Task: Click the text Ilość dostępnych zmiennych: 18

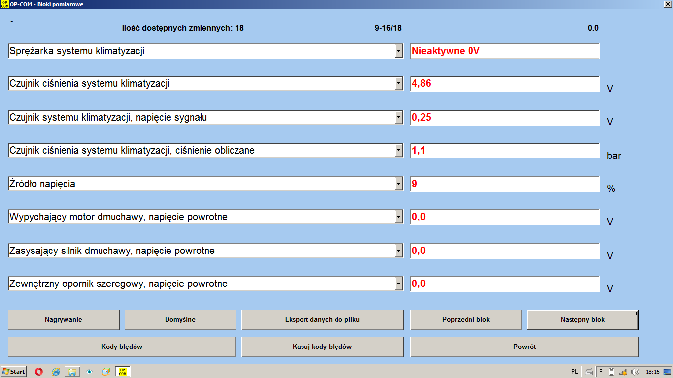Action: click(183, 28)
